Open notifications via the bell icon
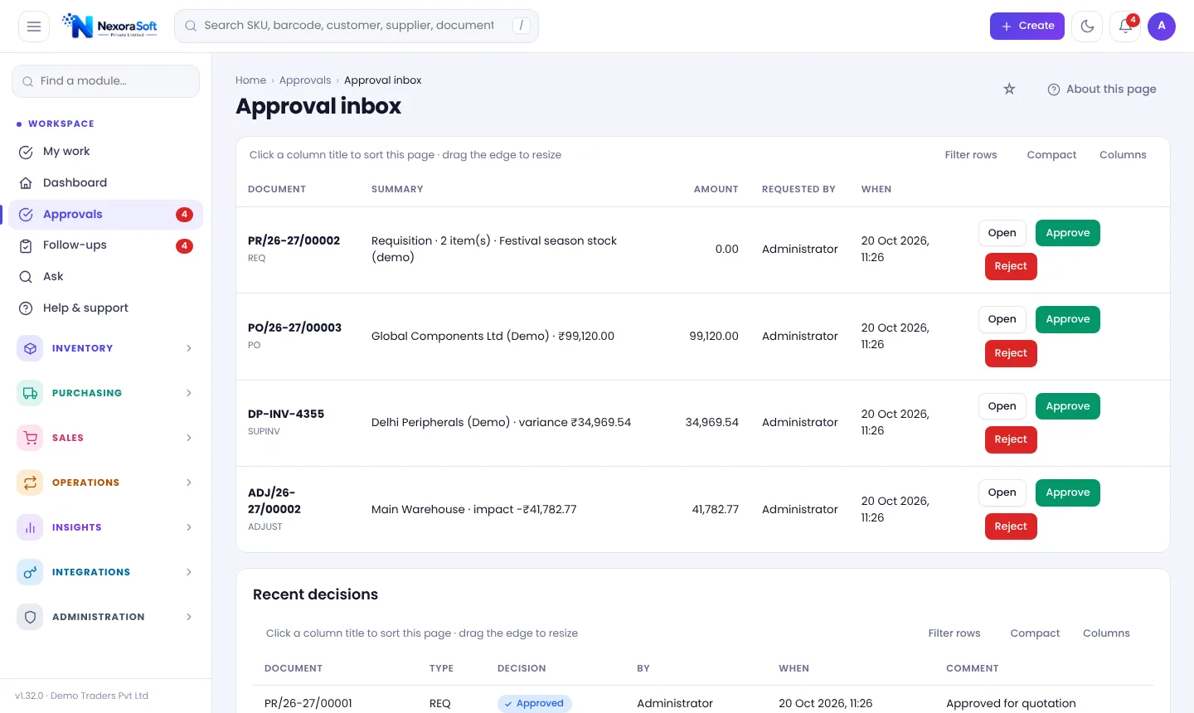Screen dimensions: 1194x713 [x=1125, y=27]
